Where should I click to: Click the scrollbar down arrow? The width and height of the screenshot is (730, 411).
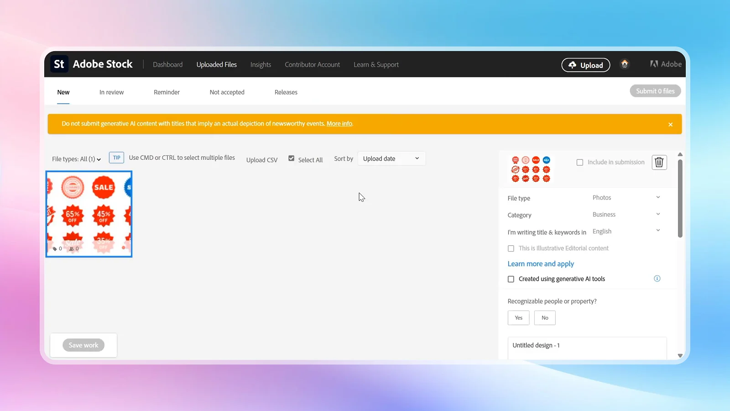pyautogui.click(x=680, y=356)
